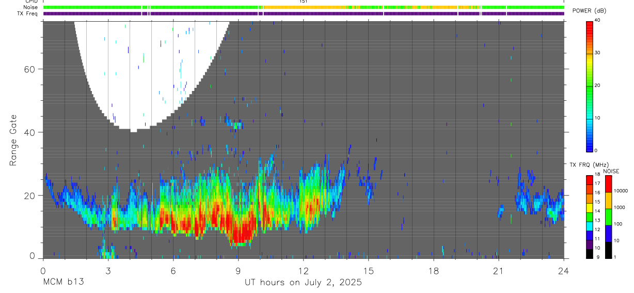Click range gate 40 axis label
Screen dimensions: 634x293
pyautogui.click(x=30, y=132)
